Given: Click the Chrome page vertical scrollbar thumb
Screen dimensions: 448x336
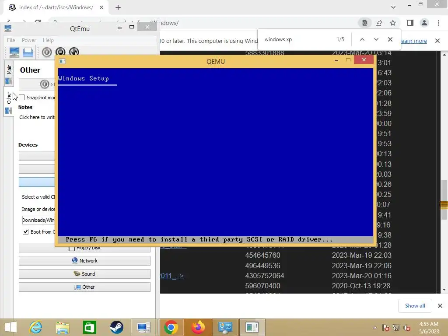Looking at the screenshot, I should (x=444, y=200).
